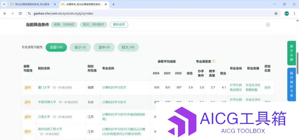Open 升学比例 for 厦门大学
The height and width of the screenshot is (140, 299).
tap(236, 85)
